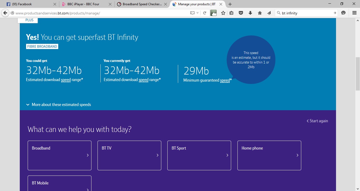This screenshot has height=191, width=360.
Task: Open a new browser tab
Action: point(230,4)
